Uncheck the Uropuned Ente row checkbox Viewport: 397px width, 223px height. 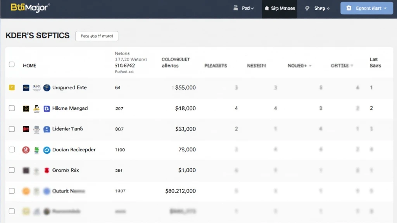[12, 87]
